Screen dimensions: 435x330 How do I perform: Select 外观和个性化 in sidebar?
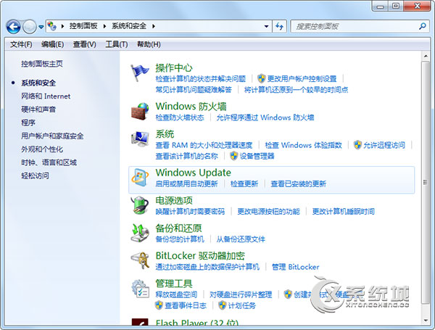coord(42,149)
